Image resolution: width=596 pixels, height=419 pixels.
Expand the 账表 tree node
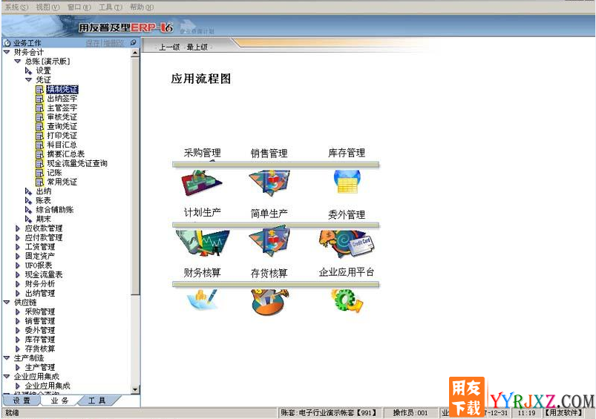tap(28, 200)
